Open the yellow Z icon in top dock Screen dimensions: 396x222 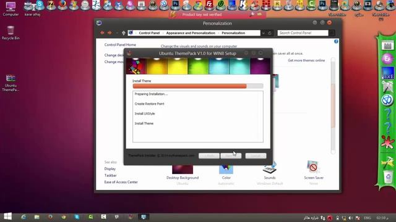(x=51, y=4)
